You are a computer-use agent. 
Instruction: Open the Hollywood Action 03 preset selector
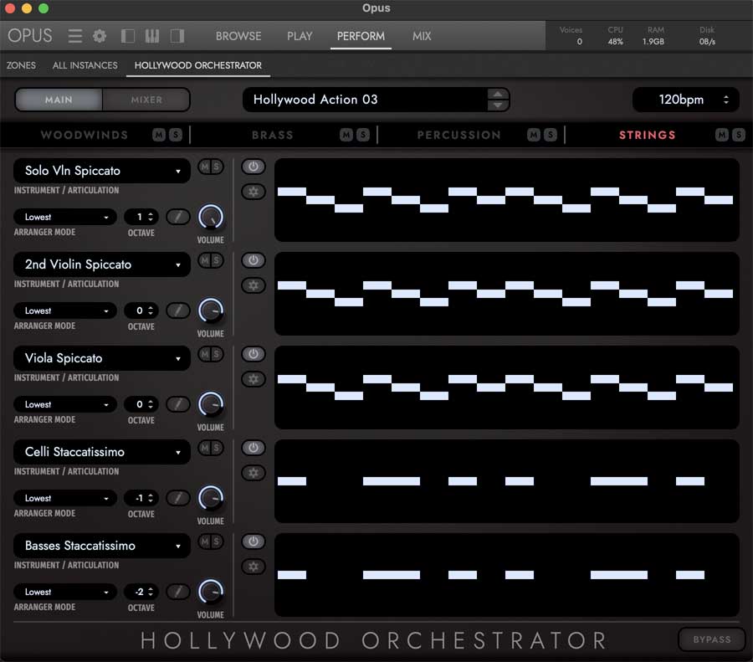(376, 100)
